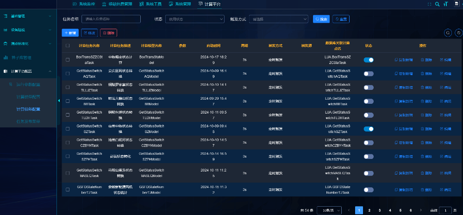Click the round refresh icon above table

[458, 33]
